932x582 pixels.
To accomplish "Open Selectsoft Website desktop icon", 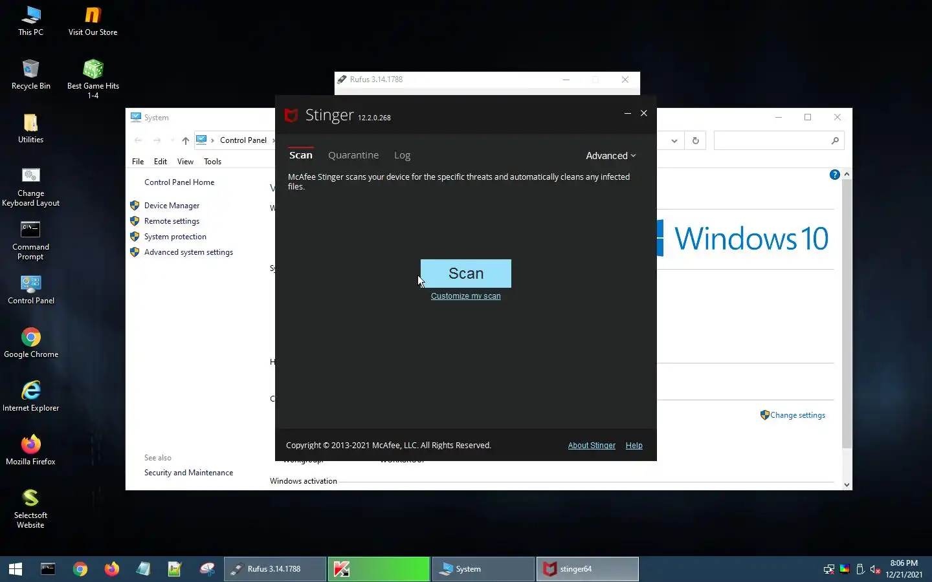I will [30, 510].
